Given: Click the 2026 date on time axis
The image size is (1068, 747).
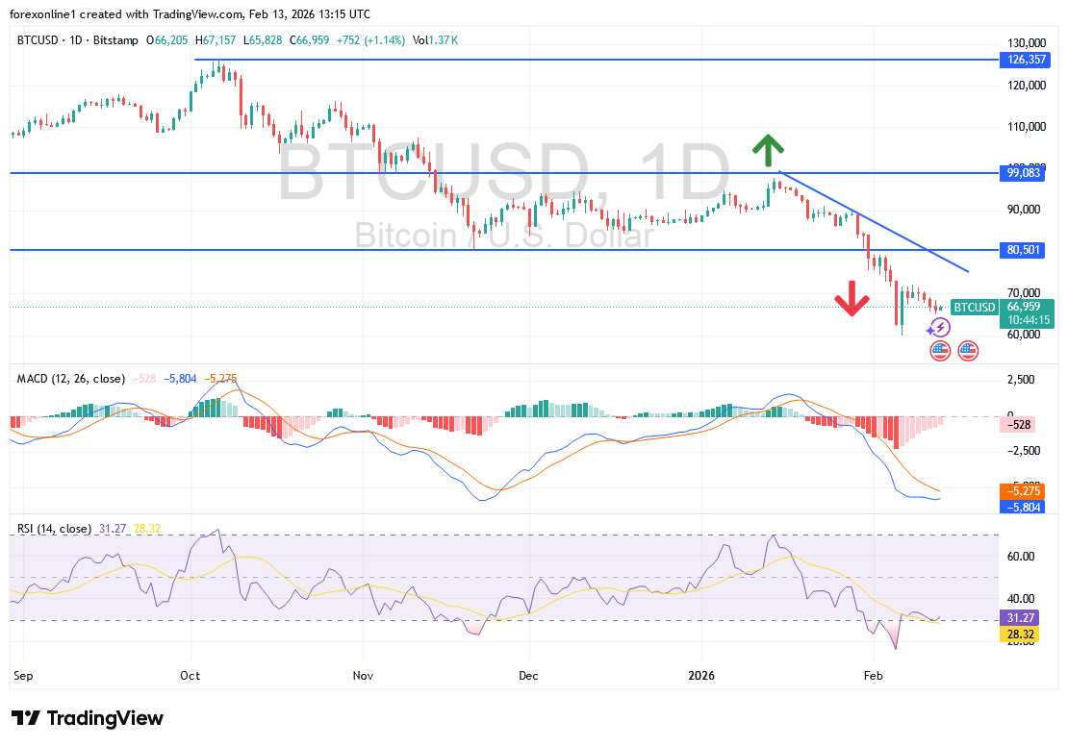Looking at the screenshot, I should pyautogui.click(x=699, y=675).
